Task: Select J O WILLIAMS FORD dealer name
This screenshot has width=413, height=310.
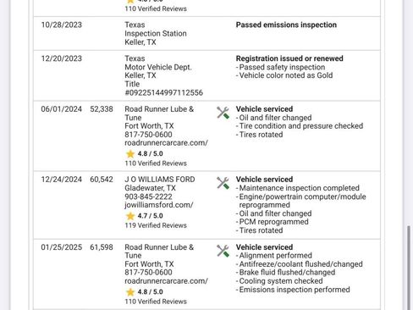Action: (x=160, y=180)
